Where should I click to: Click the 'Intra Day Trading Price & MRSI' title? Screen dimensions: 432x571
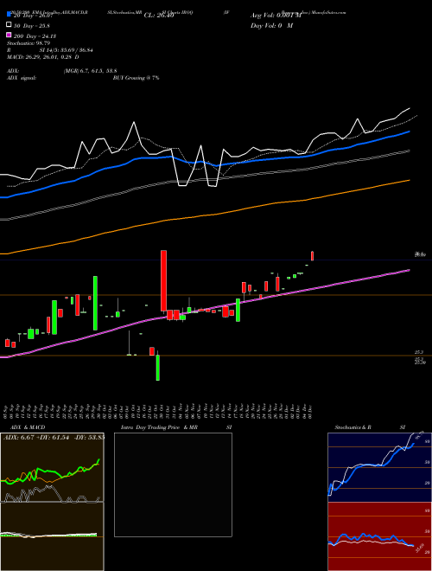click(176, 427)
